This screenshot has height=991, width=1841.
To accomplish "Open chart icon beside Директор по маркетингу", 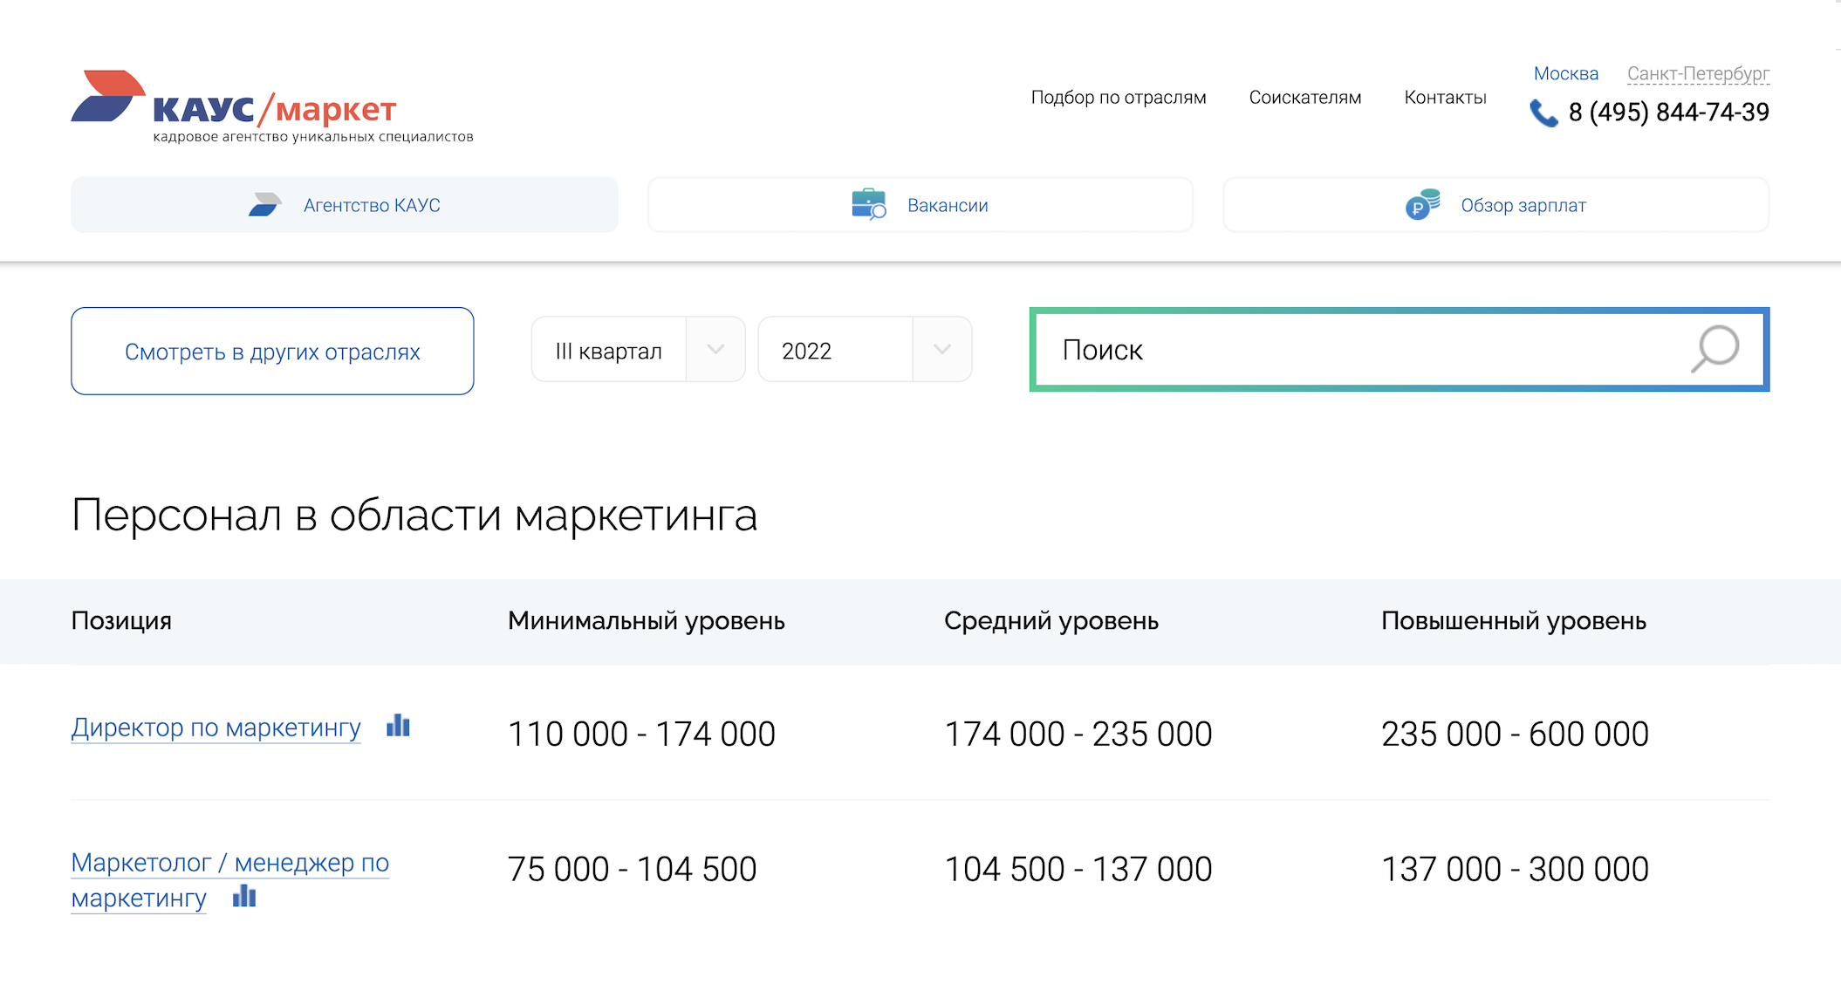I will click(x=398, y=725).
